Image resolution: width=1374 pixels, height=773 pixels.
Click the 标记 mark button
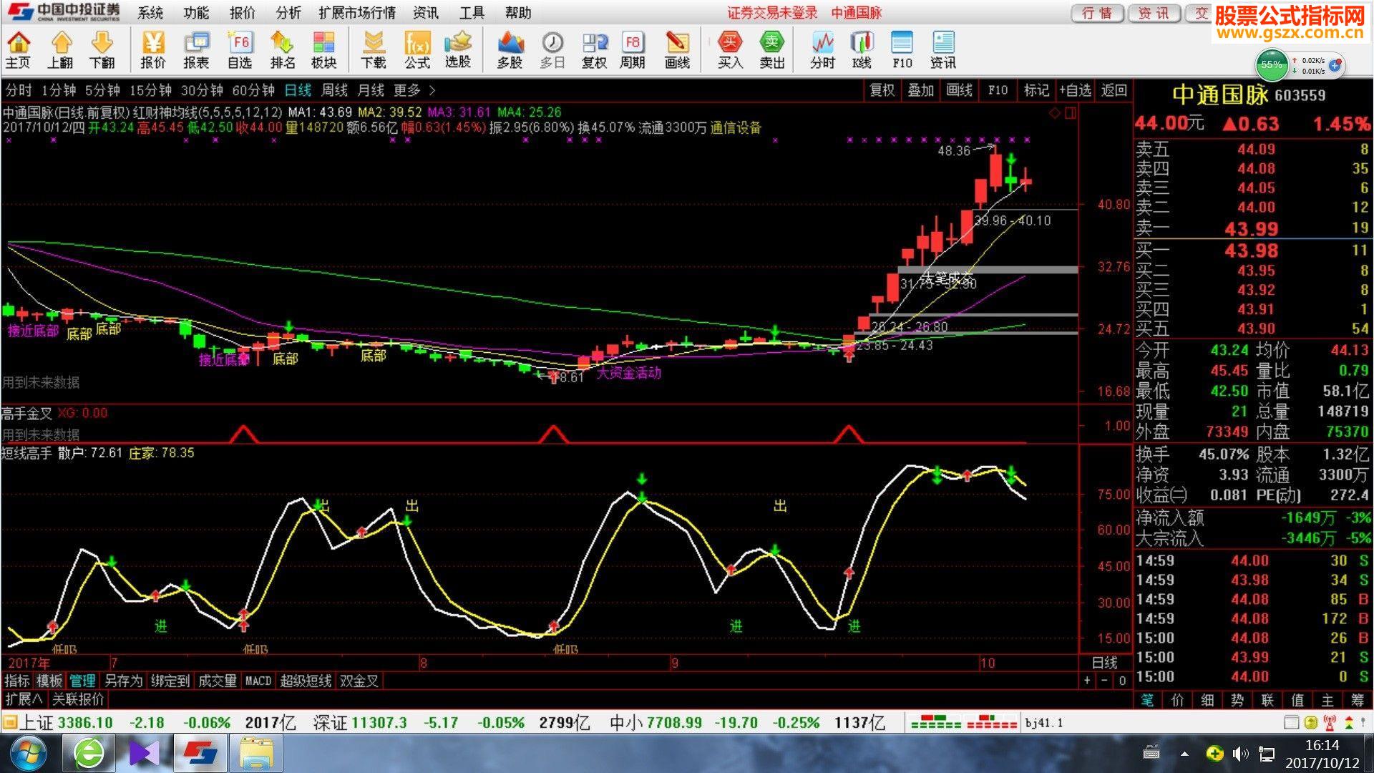(1036, 90)
